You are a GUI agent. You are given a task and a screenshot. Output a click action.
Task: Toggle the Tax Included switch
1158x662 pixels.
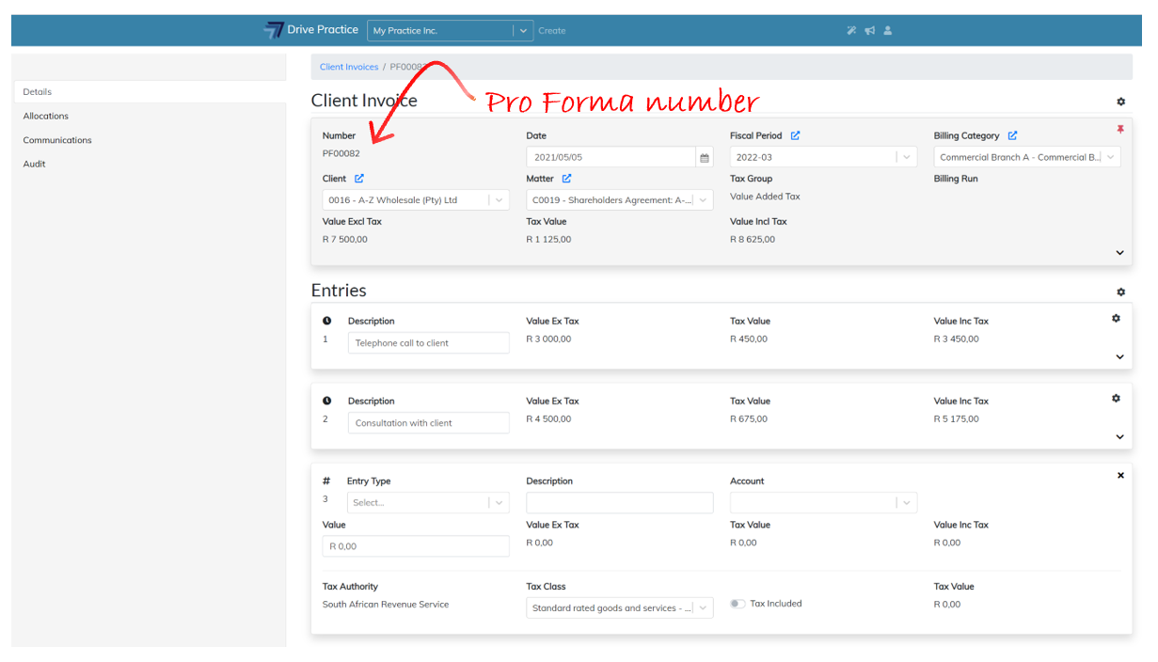coord(738,604)
